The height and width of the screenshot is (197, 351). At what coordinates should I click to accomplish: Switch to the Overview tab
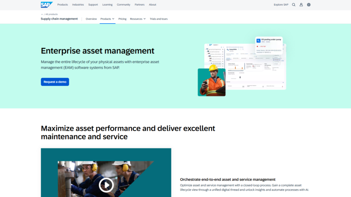(91, 19)
